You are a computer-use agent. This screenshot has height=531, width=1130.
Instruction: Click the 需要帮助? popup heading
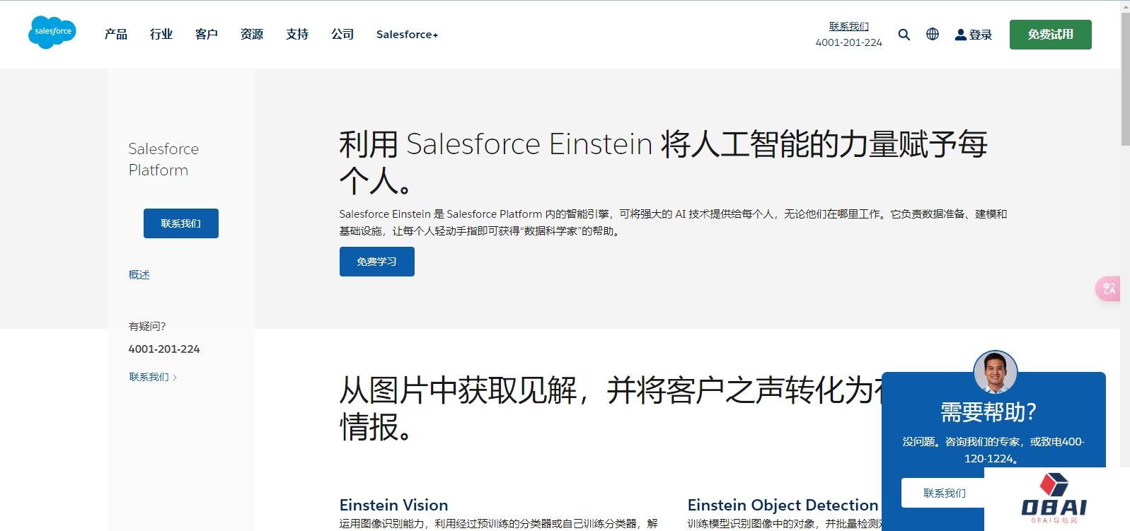[988, 412]
